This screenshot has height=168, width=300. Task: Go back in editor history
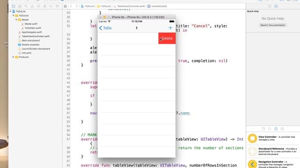(x=71, y=6)
